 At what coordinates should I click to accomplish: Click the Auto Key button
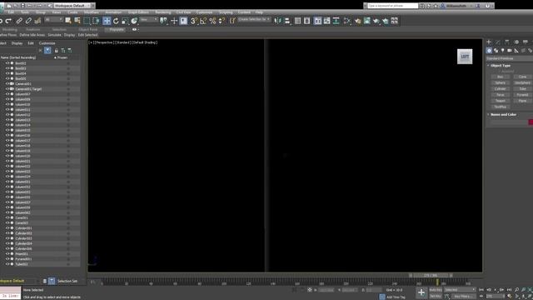(435, 290)
